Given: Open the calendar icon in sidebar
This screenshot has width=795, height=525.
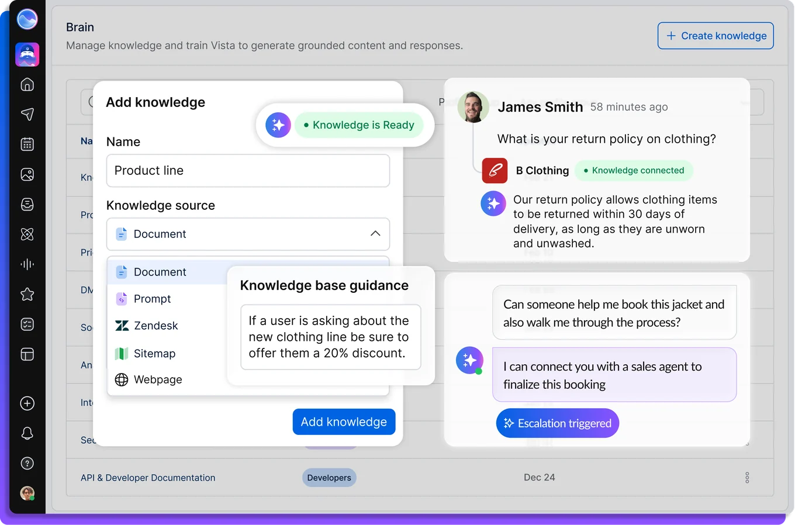Looking at the screenshot, I should point(27,144).
